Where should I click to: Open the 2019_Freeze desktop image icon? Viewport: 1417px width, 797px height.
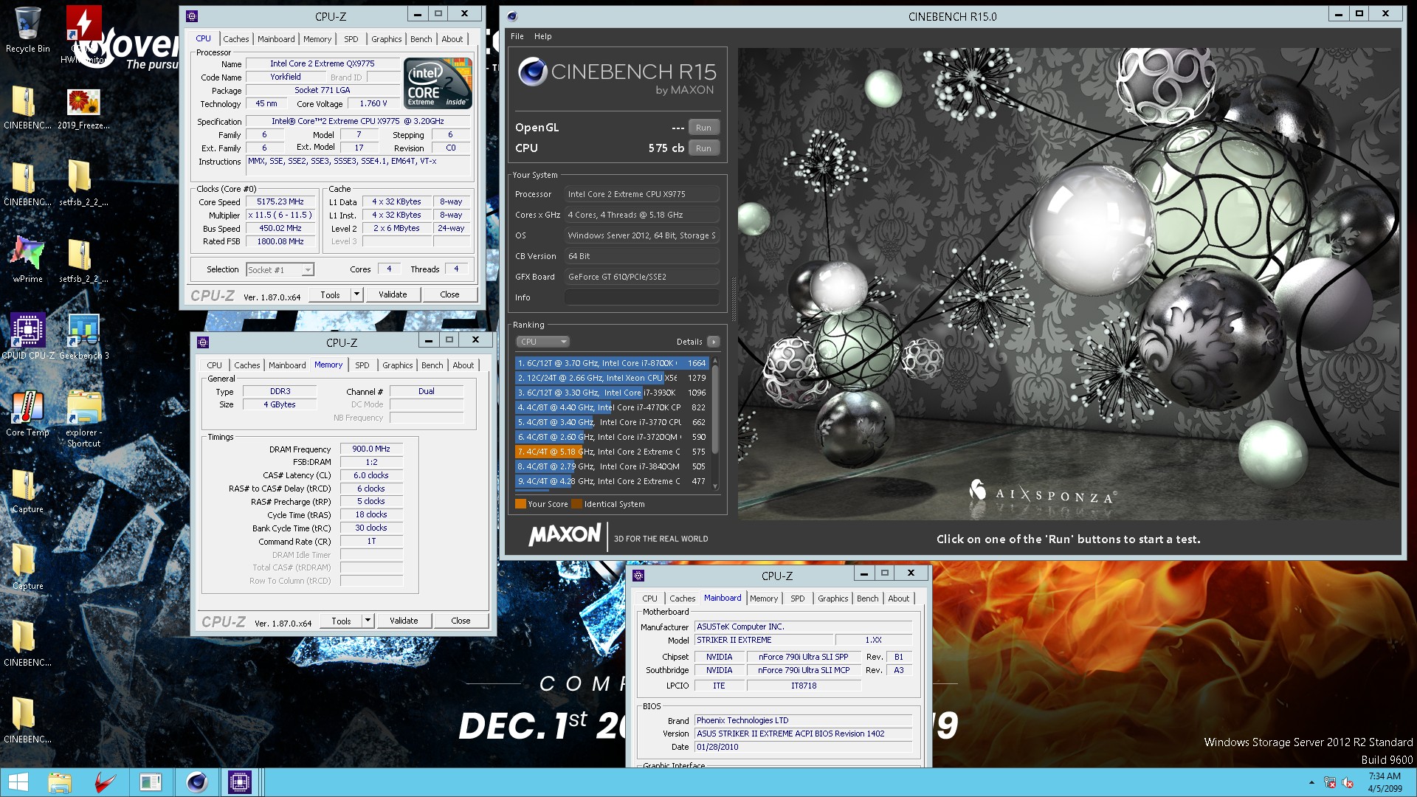click(83, 108)
